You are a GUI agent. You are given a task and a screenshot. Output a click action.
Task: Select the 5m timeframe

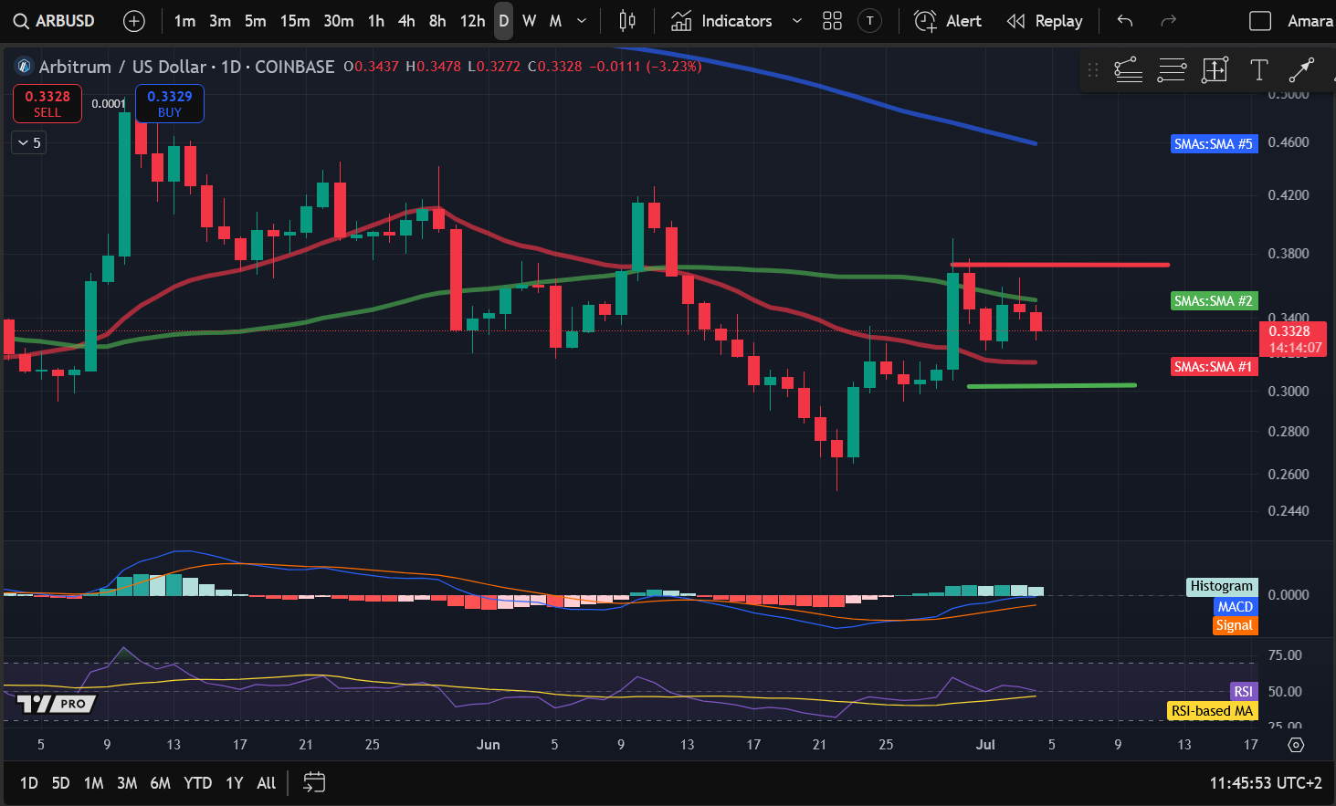(256, 21)
